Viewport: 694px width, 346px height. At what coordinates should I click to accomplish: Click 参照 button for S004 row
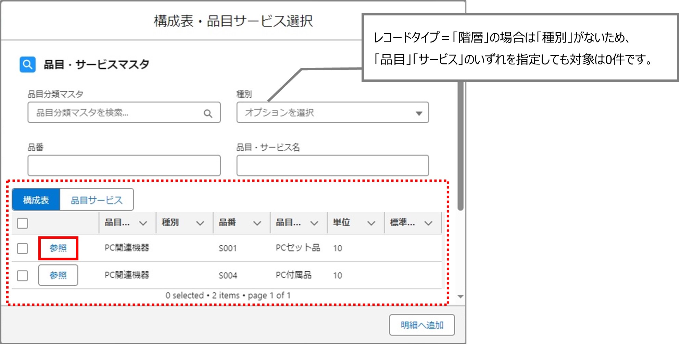point(58,275)
